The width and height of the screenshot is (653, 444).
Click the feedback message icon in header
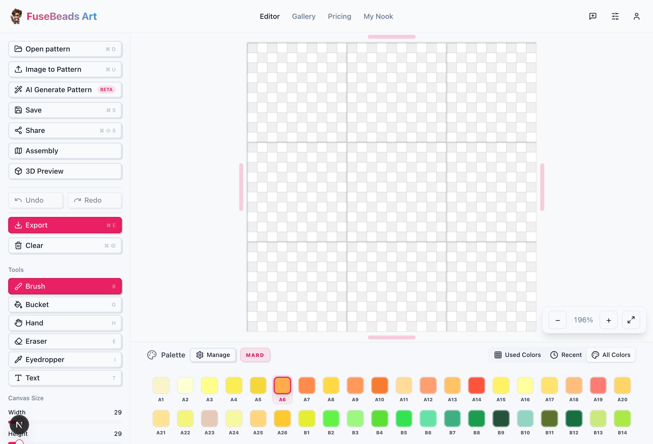(x=593, y=16)
